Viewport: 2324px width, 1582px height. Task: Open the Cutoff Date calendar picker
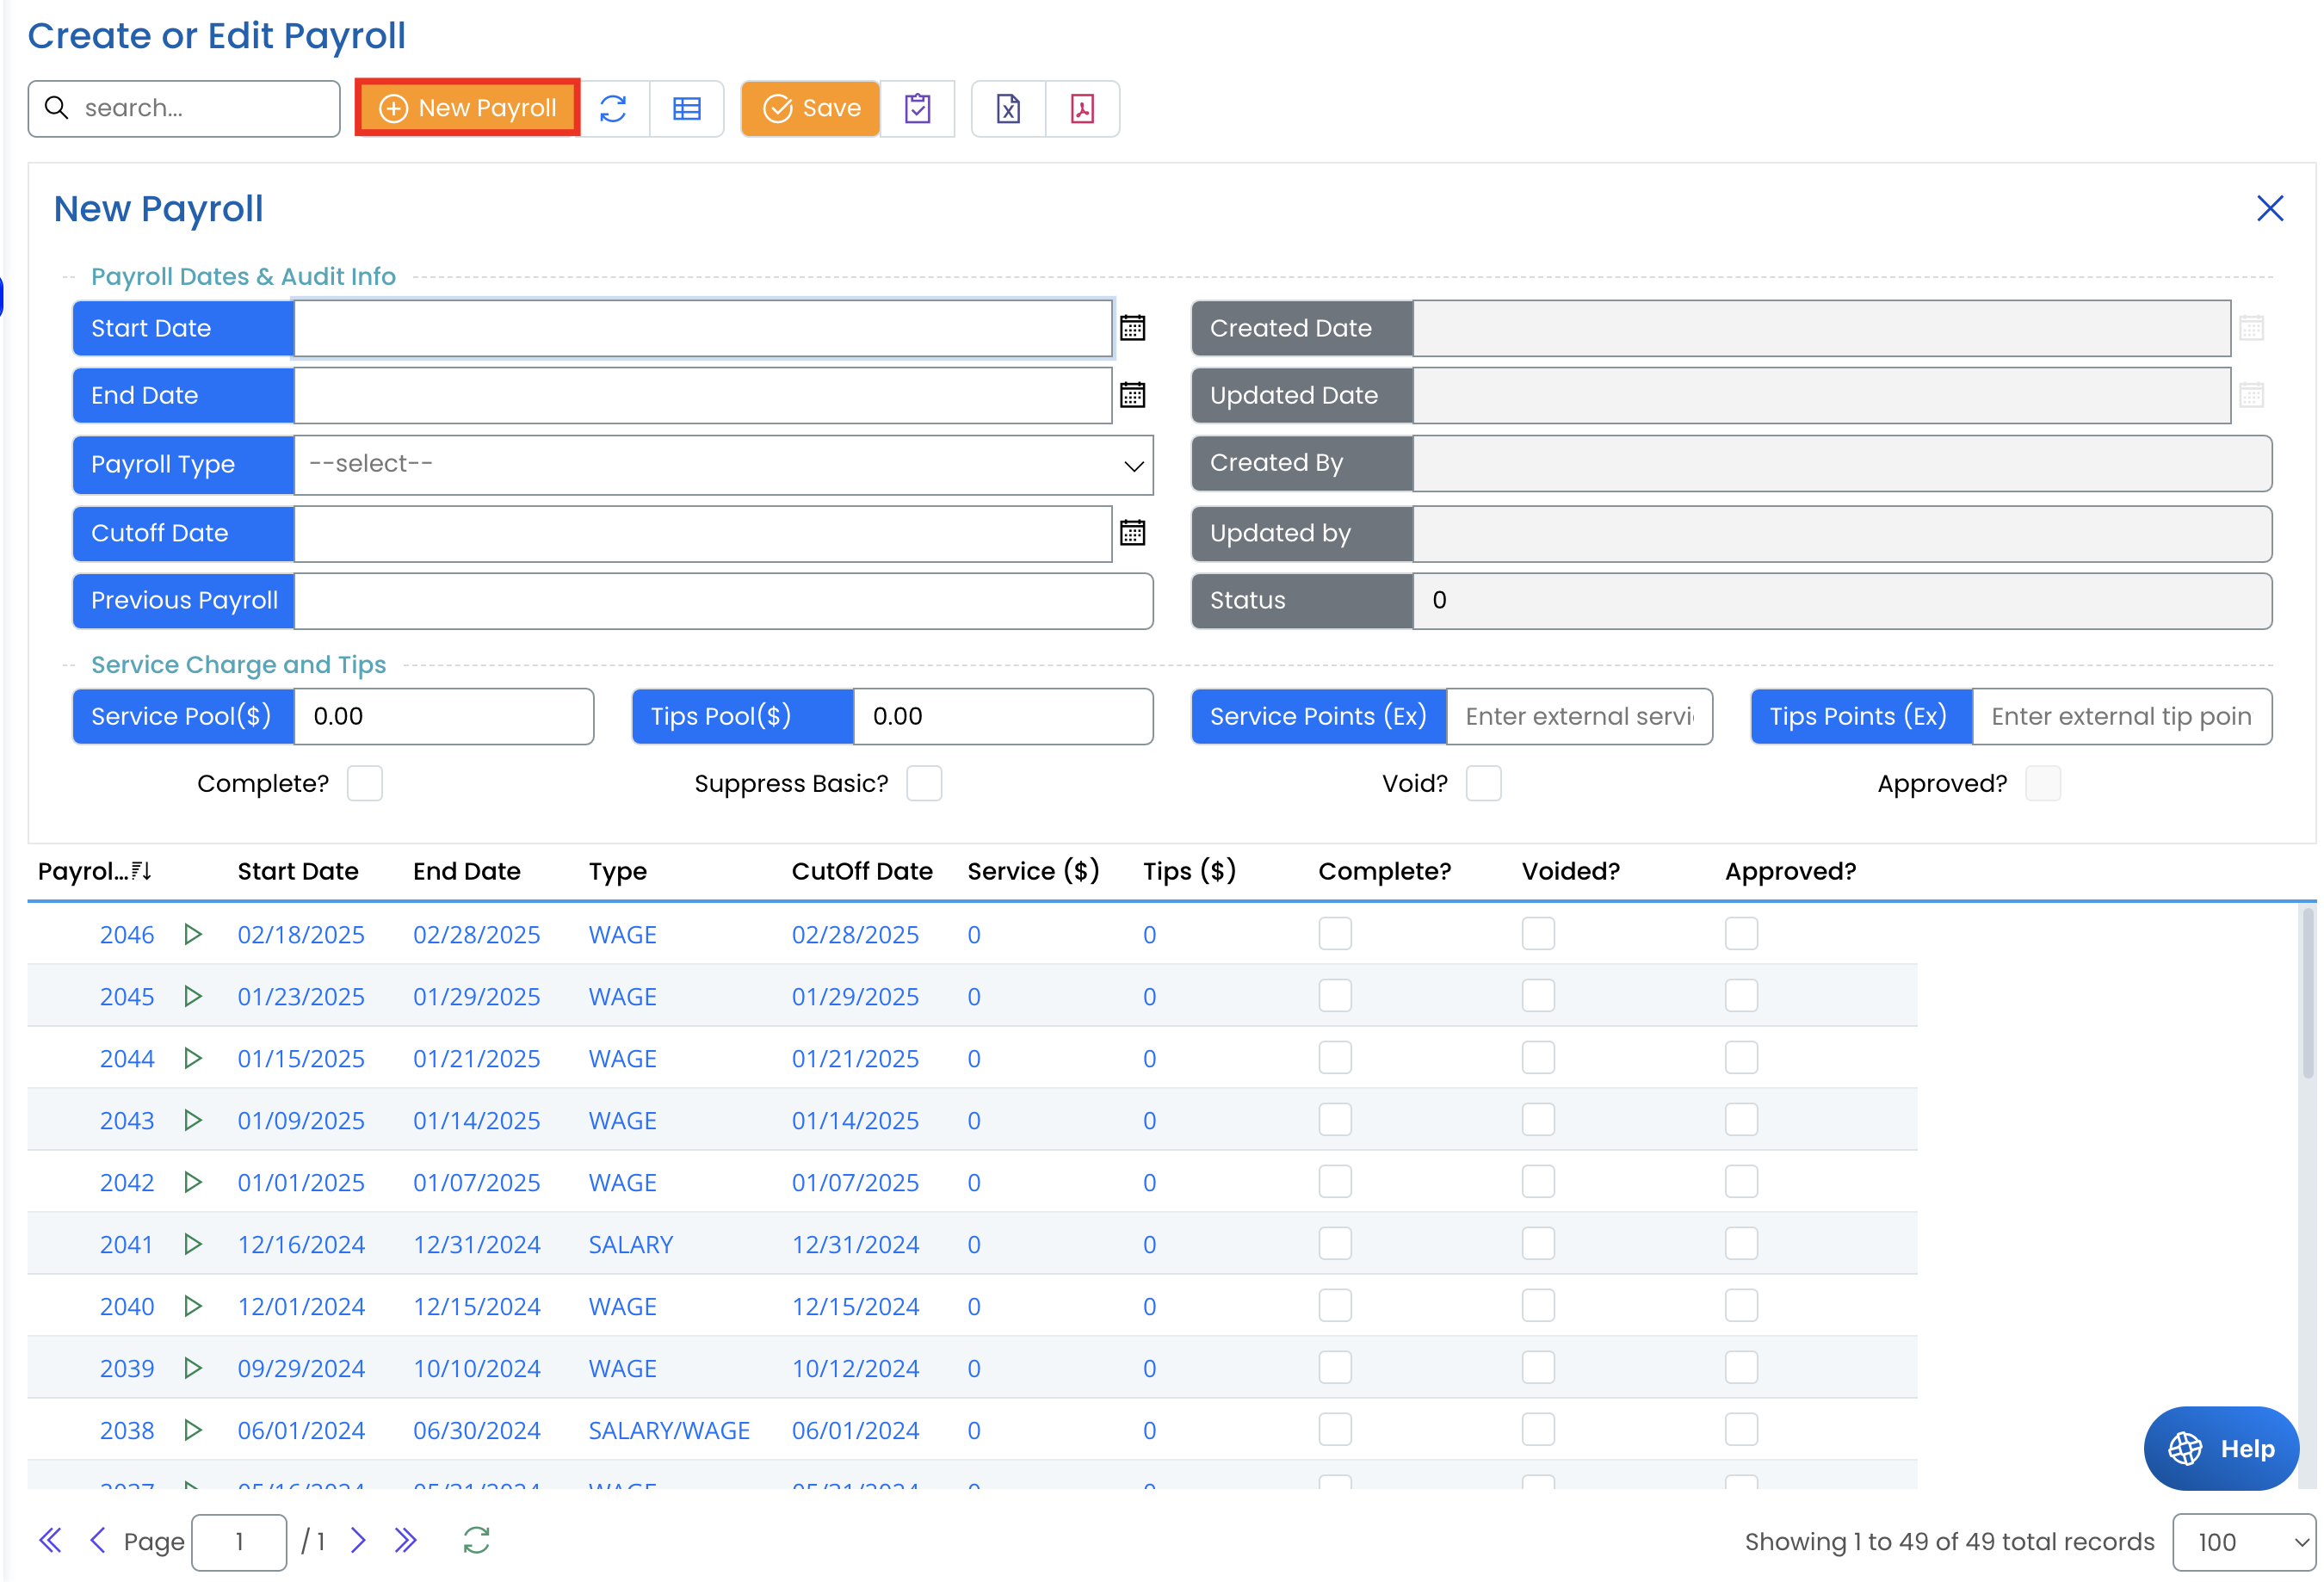click(1132, 533)
